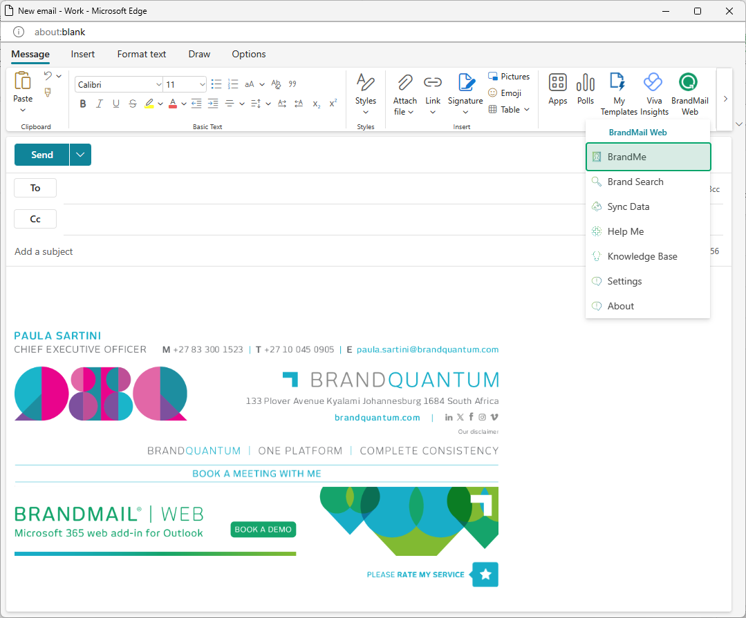The width and height of the screenshot is (746, 618).
Task: Click the Instagram icon in the signature
Action: pos(482,417)
